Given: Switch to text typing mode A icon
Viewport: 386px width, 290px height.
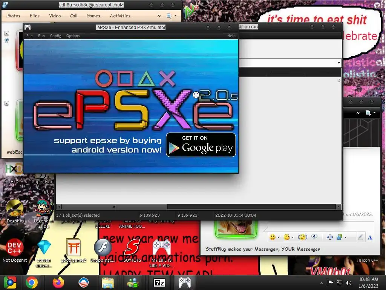Looking at the screenshot, I should pos(370,238).
